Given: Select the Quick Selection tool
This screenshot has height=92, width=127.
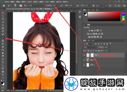Looking at the screenshot, I should click(3, 22).
